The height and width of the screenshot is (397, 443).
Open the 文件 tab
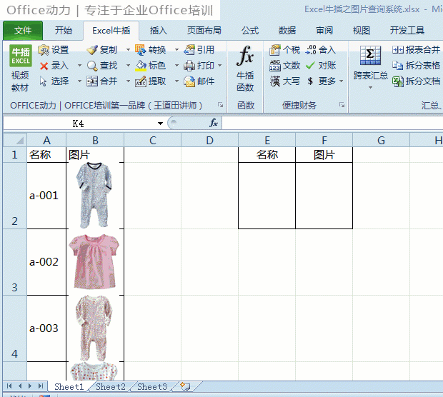(x=23, y=31)
